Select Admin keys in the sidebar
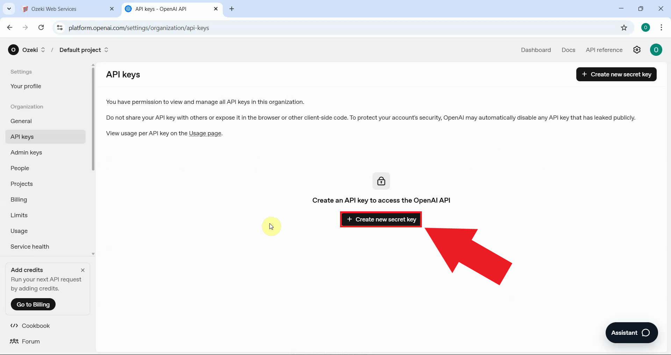This screenshot has height=355, width=671. (26, 152)
